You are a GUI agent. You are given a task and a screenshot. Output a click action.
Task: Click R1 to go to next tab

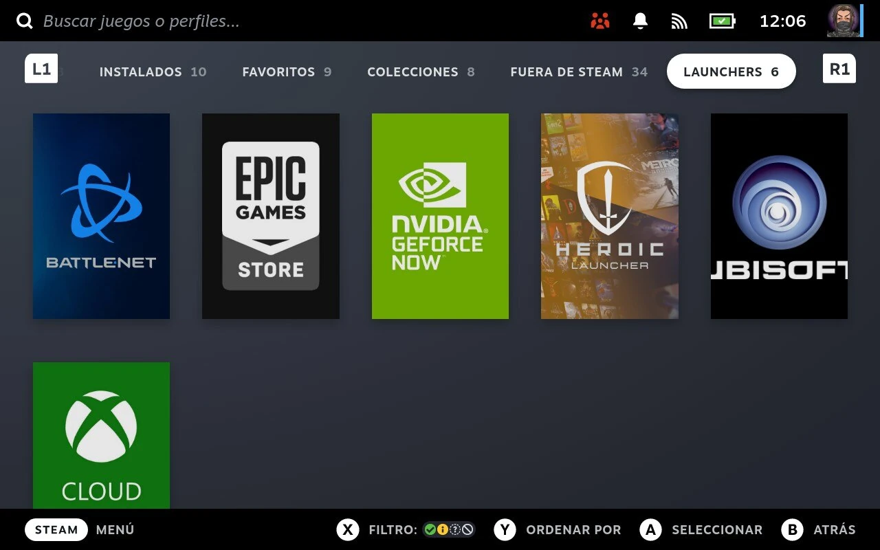839,69
